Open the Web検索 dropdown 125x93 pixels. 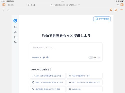tap(36, 58)
